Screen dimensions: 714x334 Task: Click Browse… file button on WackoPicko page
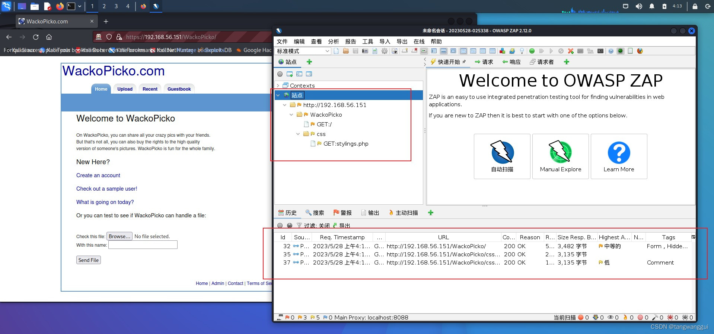(119, 236)
